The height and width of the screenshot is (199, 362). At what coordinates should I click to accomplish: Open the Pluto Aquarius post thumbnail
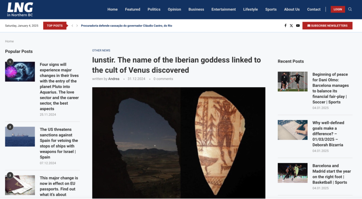(x=20, y=72)
